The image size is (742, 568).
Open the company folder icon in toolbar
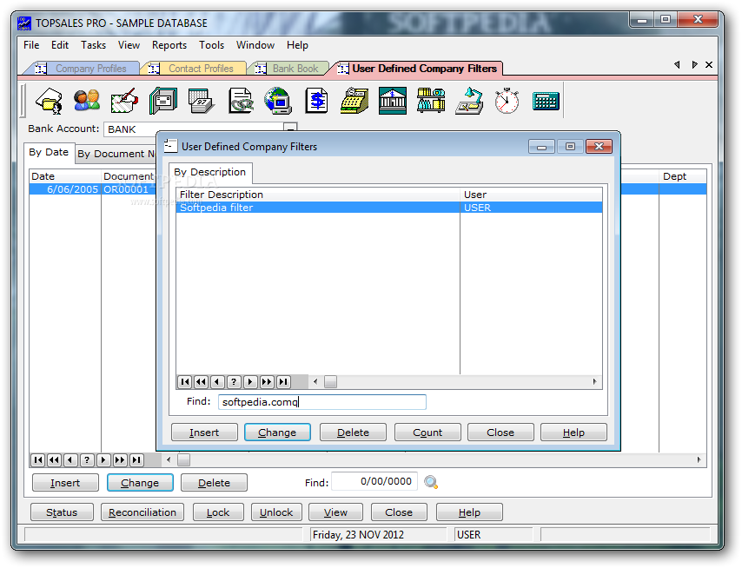coord(50,101)
